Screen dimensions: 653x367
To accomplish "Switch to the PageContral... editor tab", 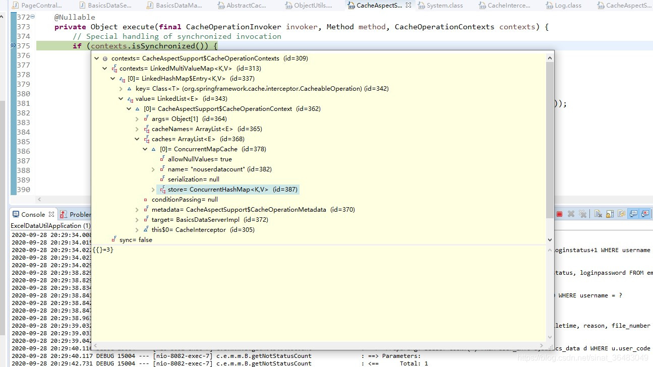I will [x=38, y=6].
